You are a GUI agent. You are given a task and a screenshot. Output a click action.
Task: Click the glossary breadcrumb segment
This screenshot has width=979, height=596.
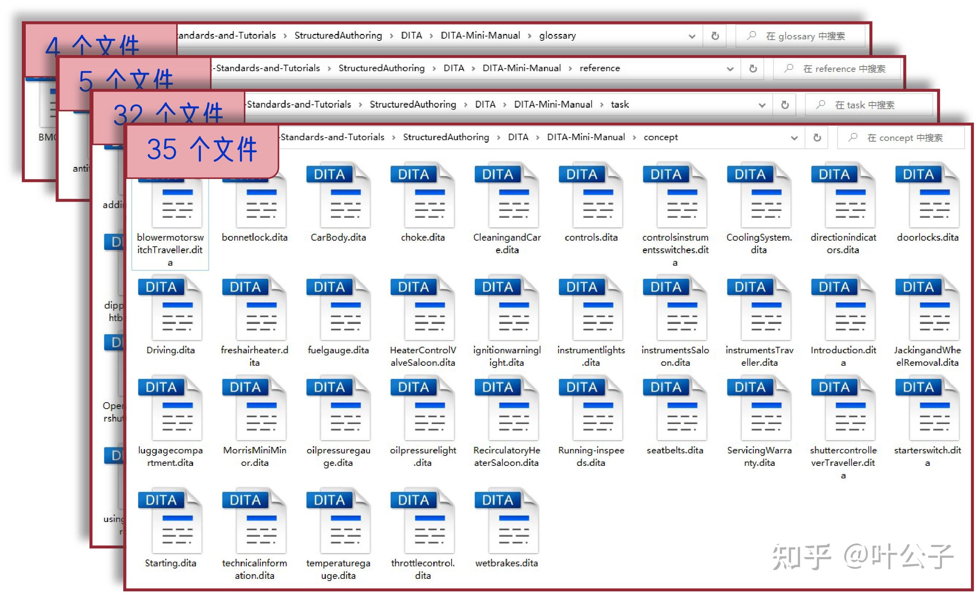pyautogui.click(x=558, y=36)
